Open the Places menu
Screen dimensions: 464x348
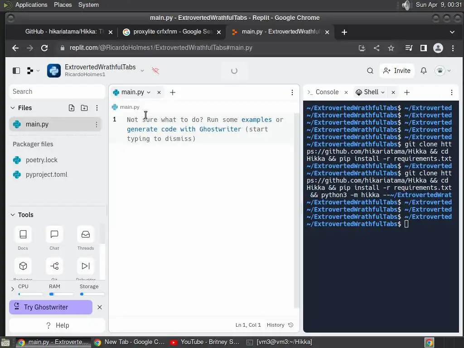(x=63, y=5)
